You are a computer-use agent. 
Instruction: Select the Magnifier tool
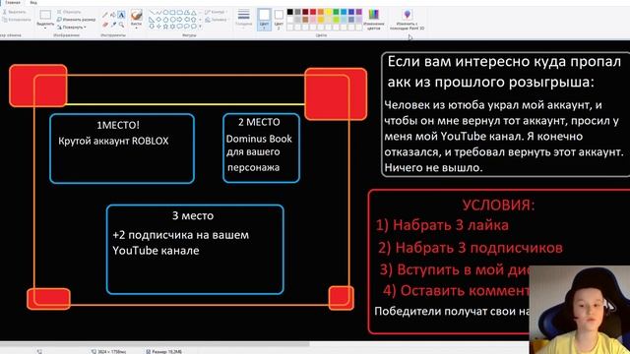click(121, 25)
